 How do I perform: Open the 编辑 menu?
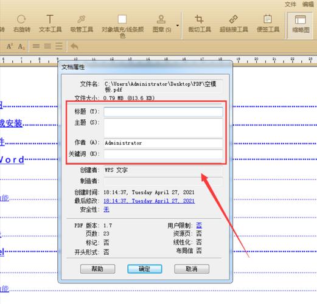pos(308,4)
